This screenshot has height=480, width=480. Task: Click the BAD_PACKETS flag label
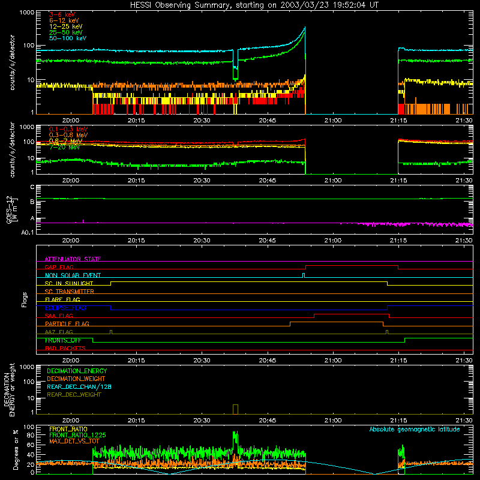65,348
